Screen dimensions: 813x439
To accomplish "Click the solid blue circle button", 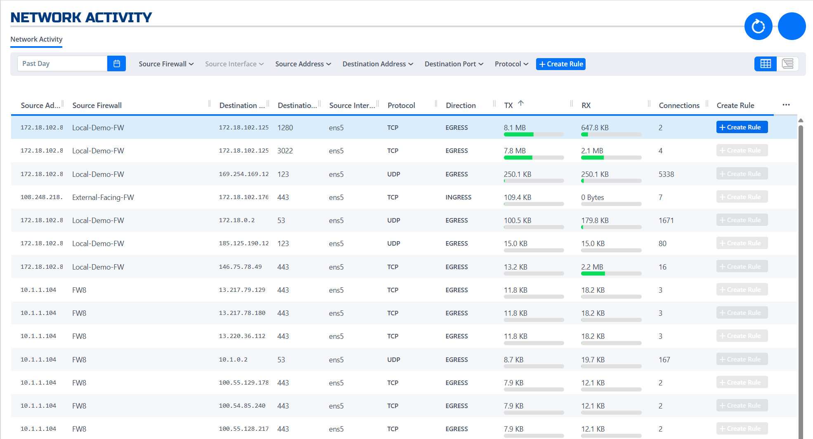I will click(792, 26).
